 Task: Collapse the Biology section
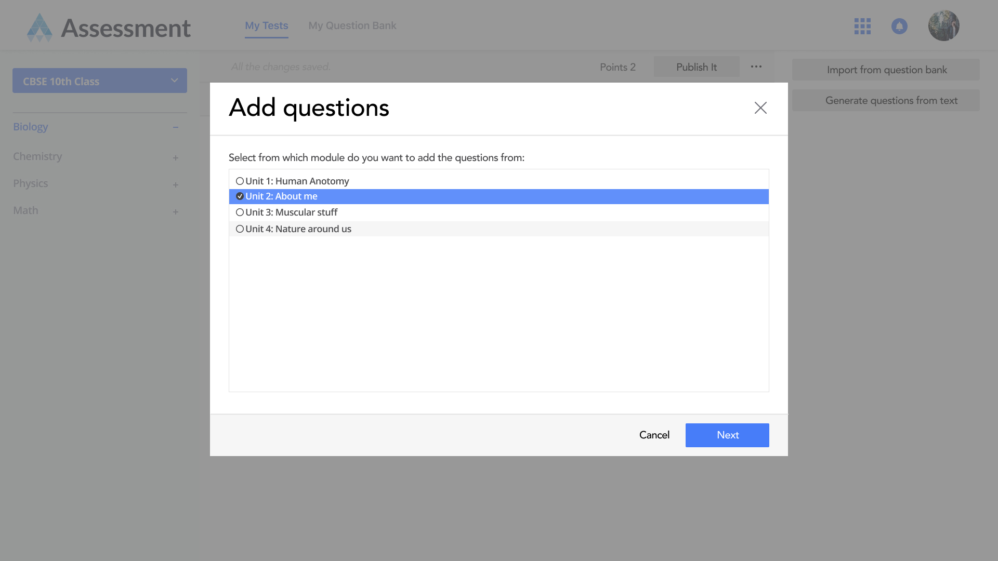tap(176, 127)
